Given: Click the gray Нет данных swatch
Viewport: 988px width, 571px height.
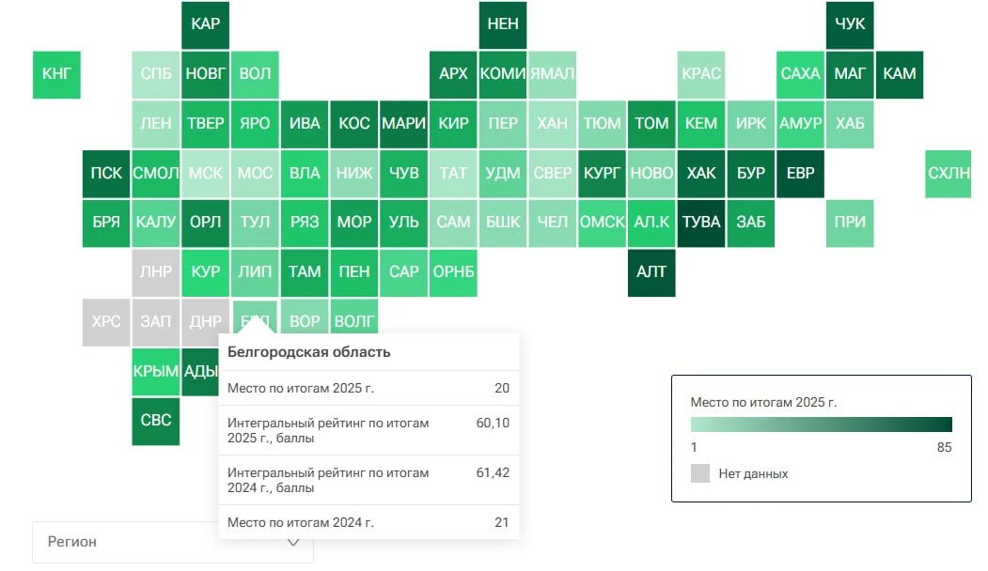Looking at the screenshot, I should (x=700, y=473).
